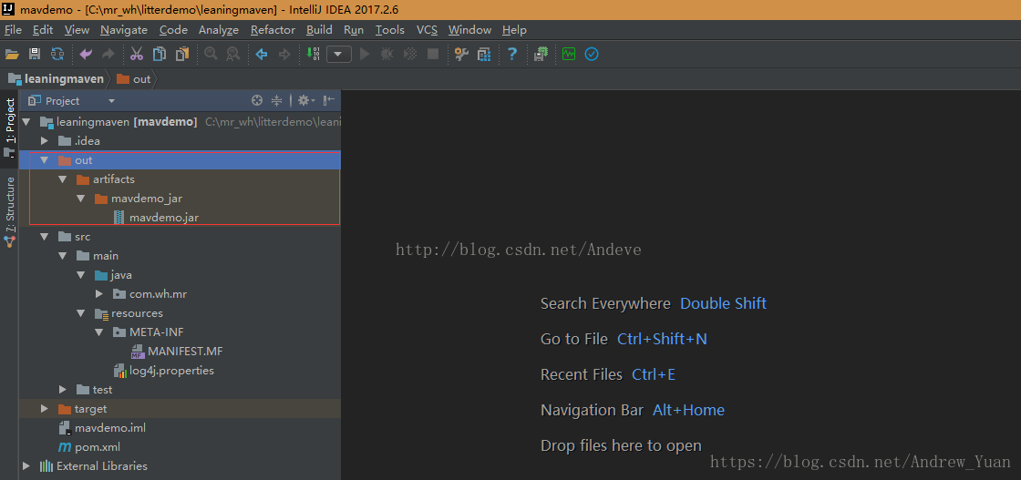1021x480 pixels.
Task: Expand the .idea folder
Action: pos(45,140)
